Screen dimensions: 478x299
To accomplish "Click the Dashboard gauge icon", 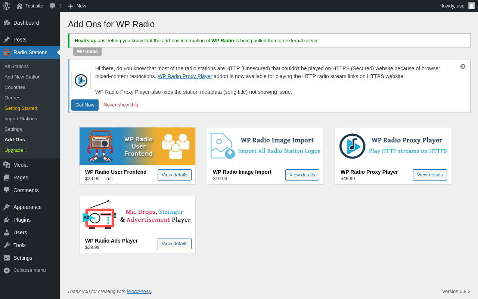I will [x=7, y=23].
